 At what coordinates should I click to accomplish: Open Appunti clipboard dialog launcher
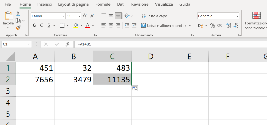[x=26, y=35]
